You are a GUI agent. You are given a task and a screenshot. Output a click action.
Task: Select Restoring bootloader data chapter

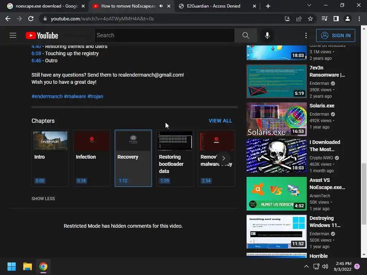coord(175,158)
